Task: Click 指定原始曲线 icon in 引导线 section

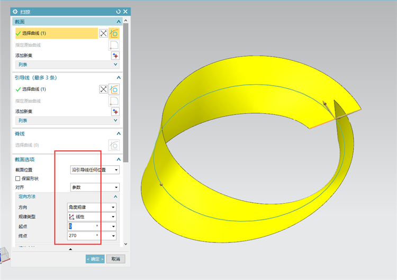Action: [114, 101]
